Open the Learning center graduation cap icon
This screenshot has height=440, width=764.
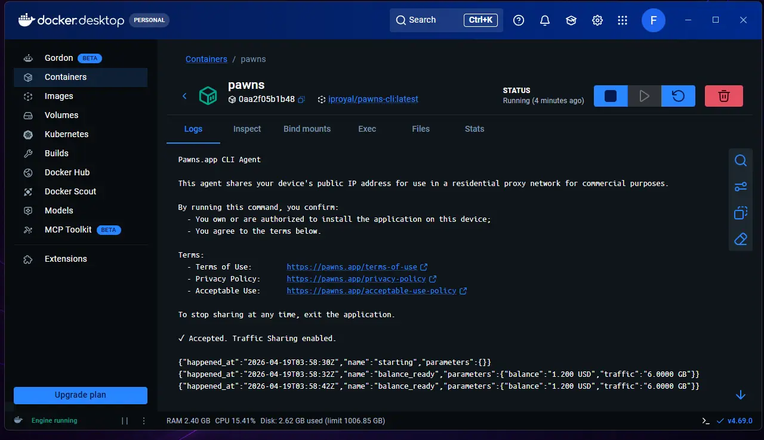[x=571, y=20]
